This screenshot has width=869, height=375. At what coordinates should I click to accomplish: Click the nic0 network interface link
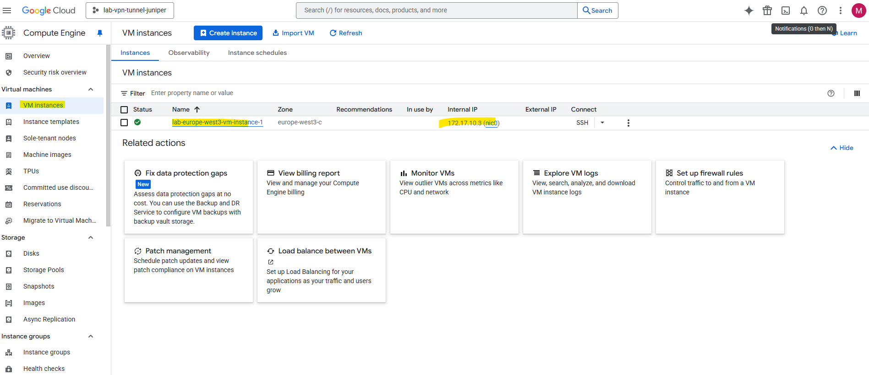coord(491,123)
